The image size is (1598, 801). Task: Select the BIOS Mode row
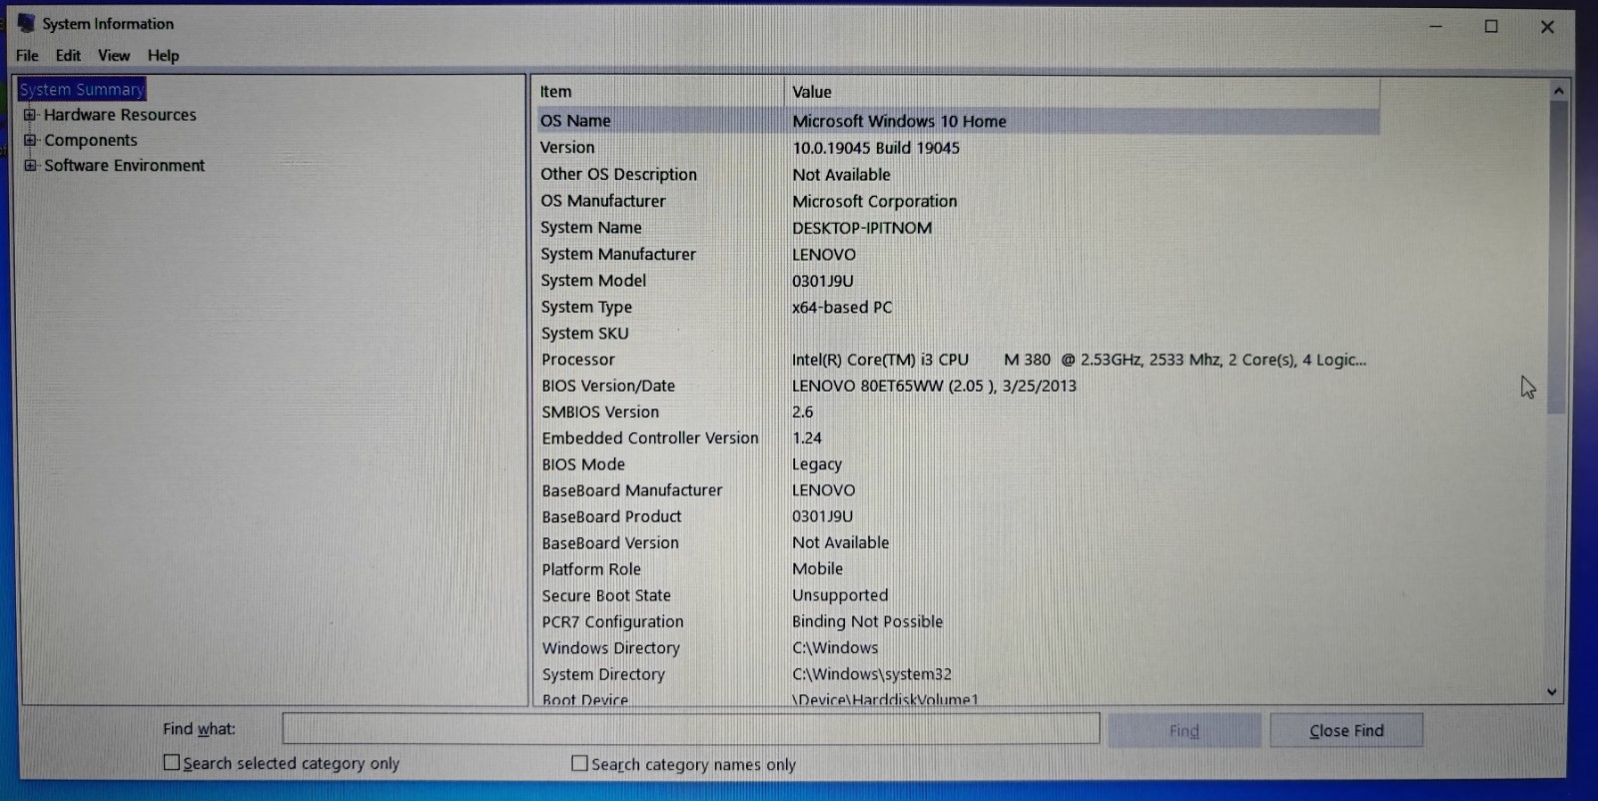[958, 464]
